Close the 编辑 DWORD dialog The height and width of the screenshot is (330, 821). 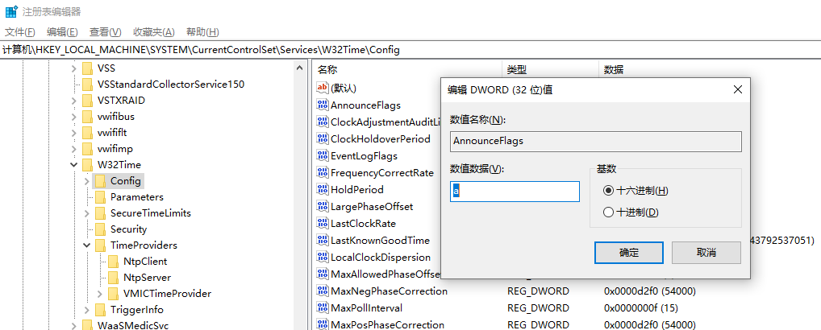(x=737, y=90)
